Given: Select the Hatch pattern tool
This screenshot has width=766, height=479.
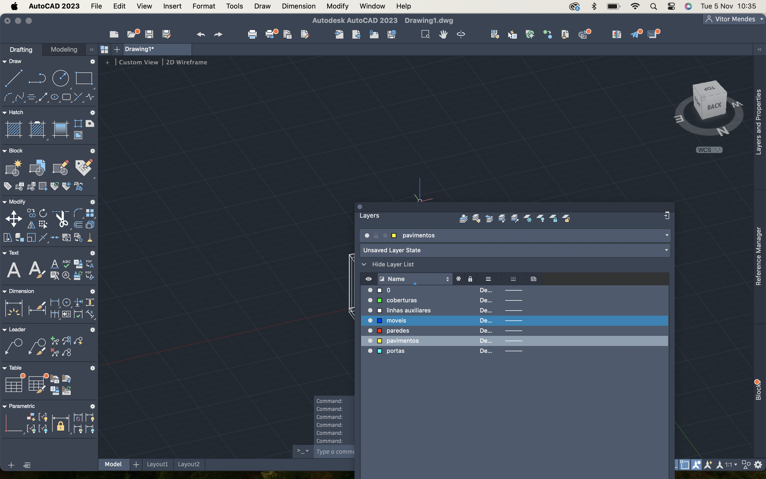Looking at the screenshot, I should click(14, 129).
